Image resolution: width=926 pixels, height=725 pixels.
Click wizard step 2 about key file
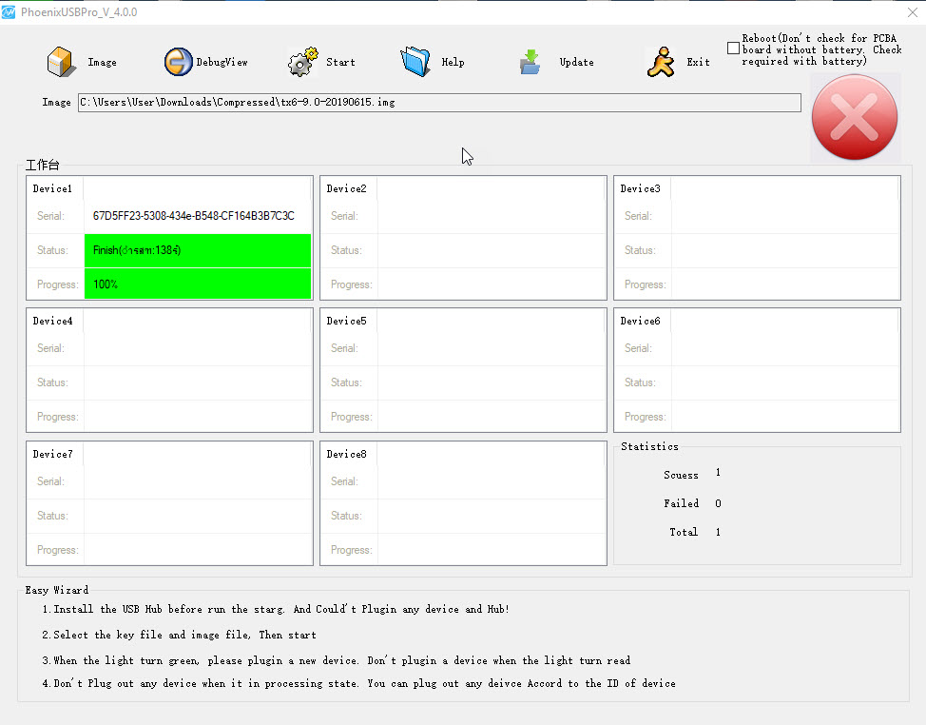[179, 636]
